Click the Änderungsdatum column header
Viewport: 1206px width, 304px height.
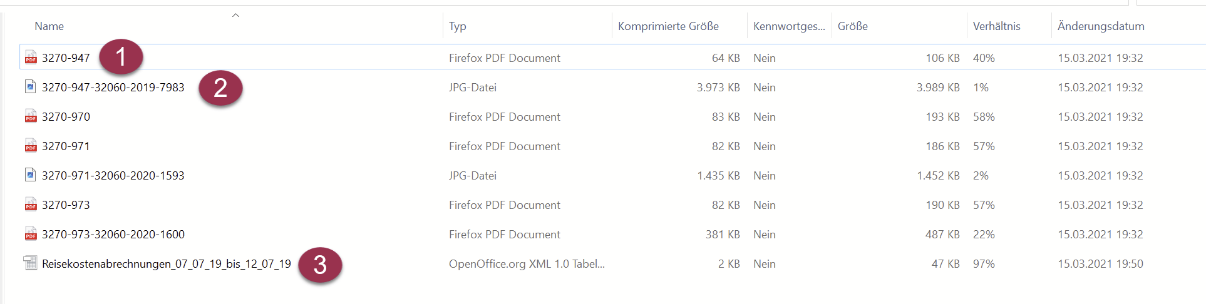click(1101, 26)
